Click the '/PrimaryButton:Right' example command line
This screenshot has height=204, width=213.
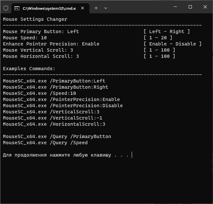tap(56, 87)
